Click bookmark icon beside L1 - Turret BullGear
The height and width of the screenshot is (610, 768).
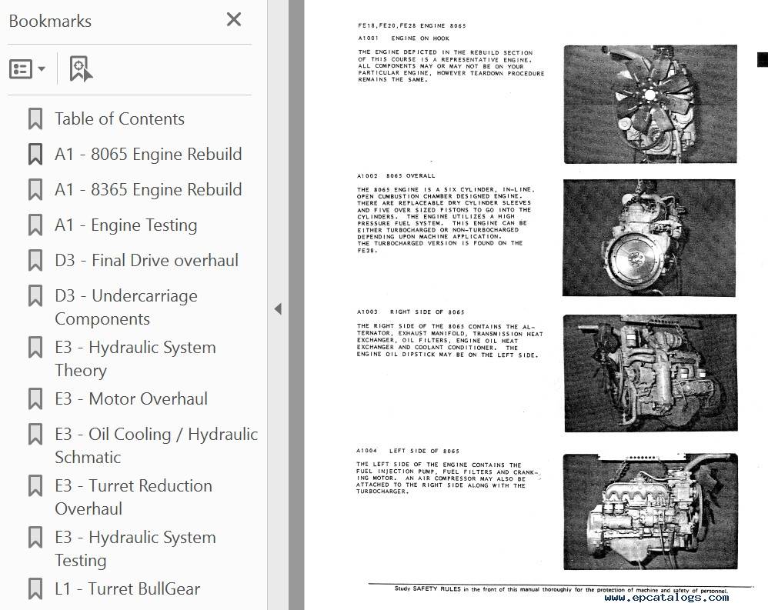click(x=35, y=589)
